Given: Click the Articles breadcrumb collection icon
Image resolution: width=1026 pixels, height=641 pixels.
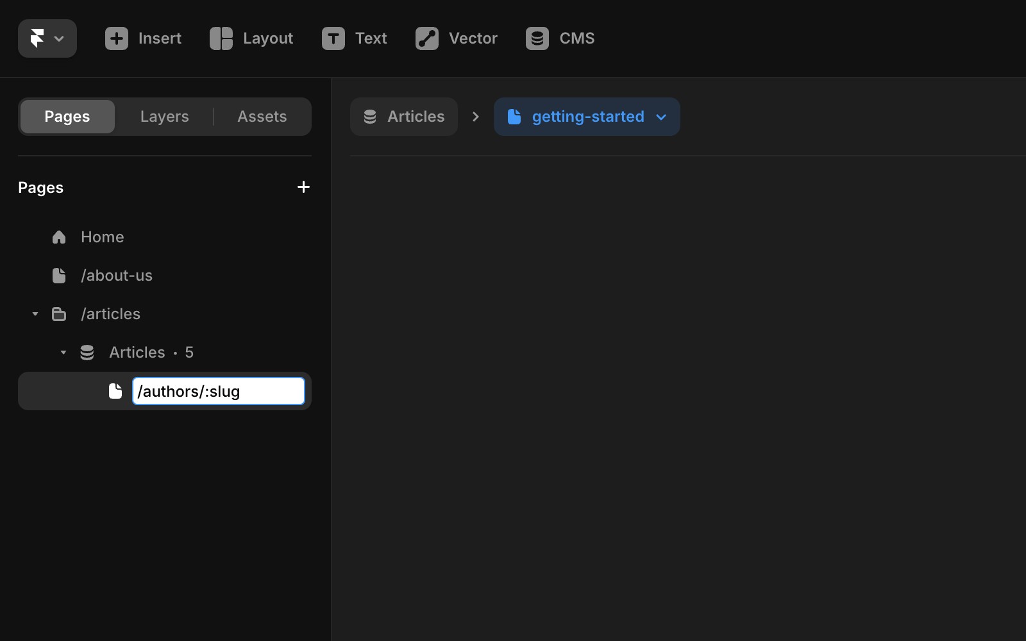Looking at the screenshot, I should 369,116.
